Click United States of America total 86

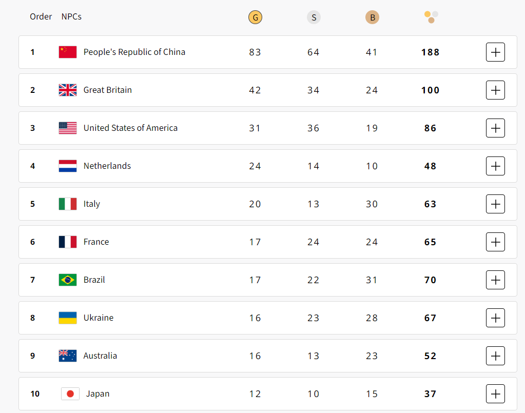(x=430, y=128)
